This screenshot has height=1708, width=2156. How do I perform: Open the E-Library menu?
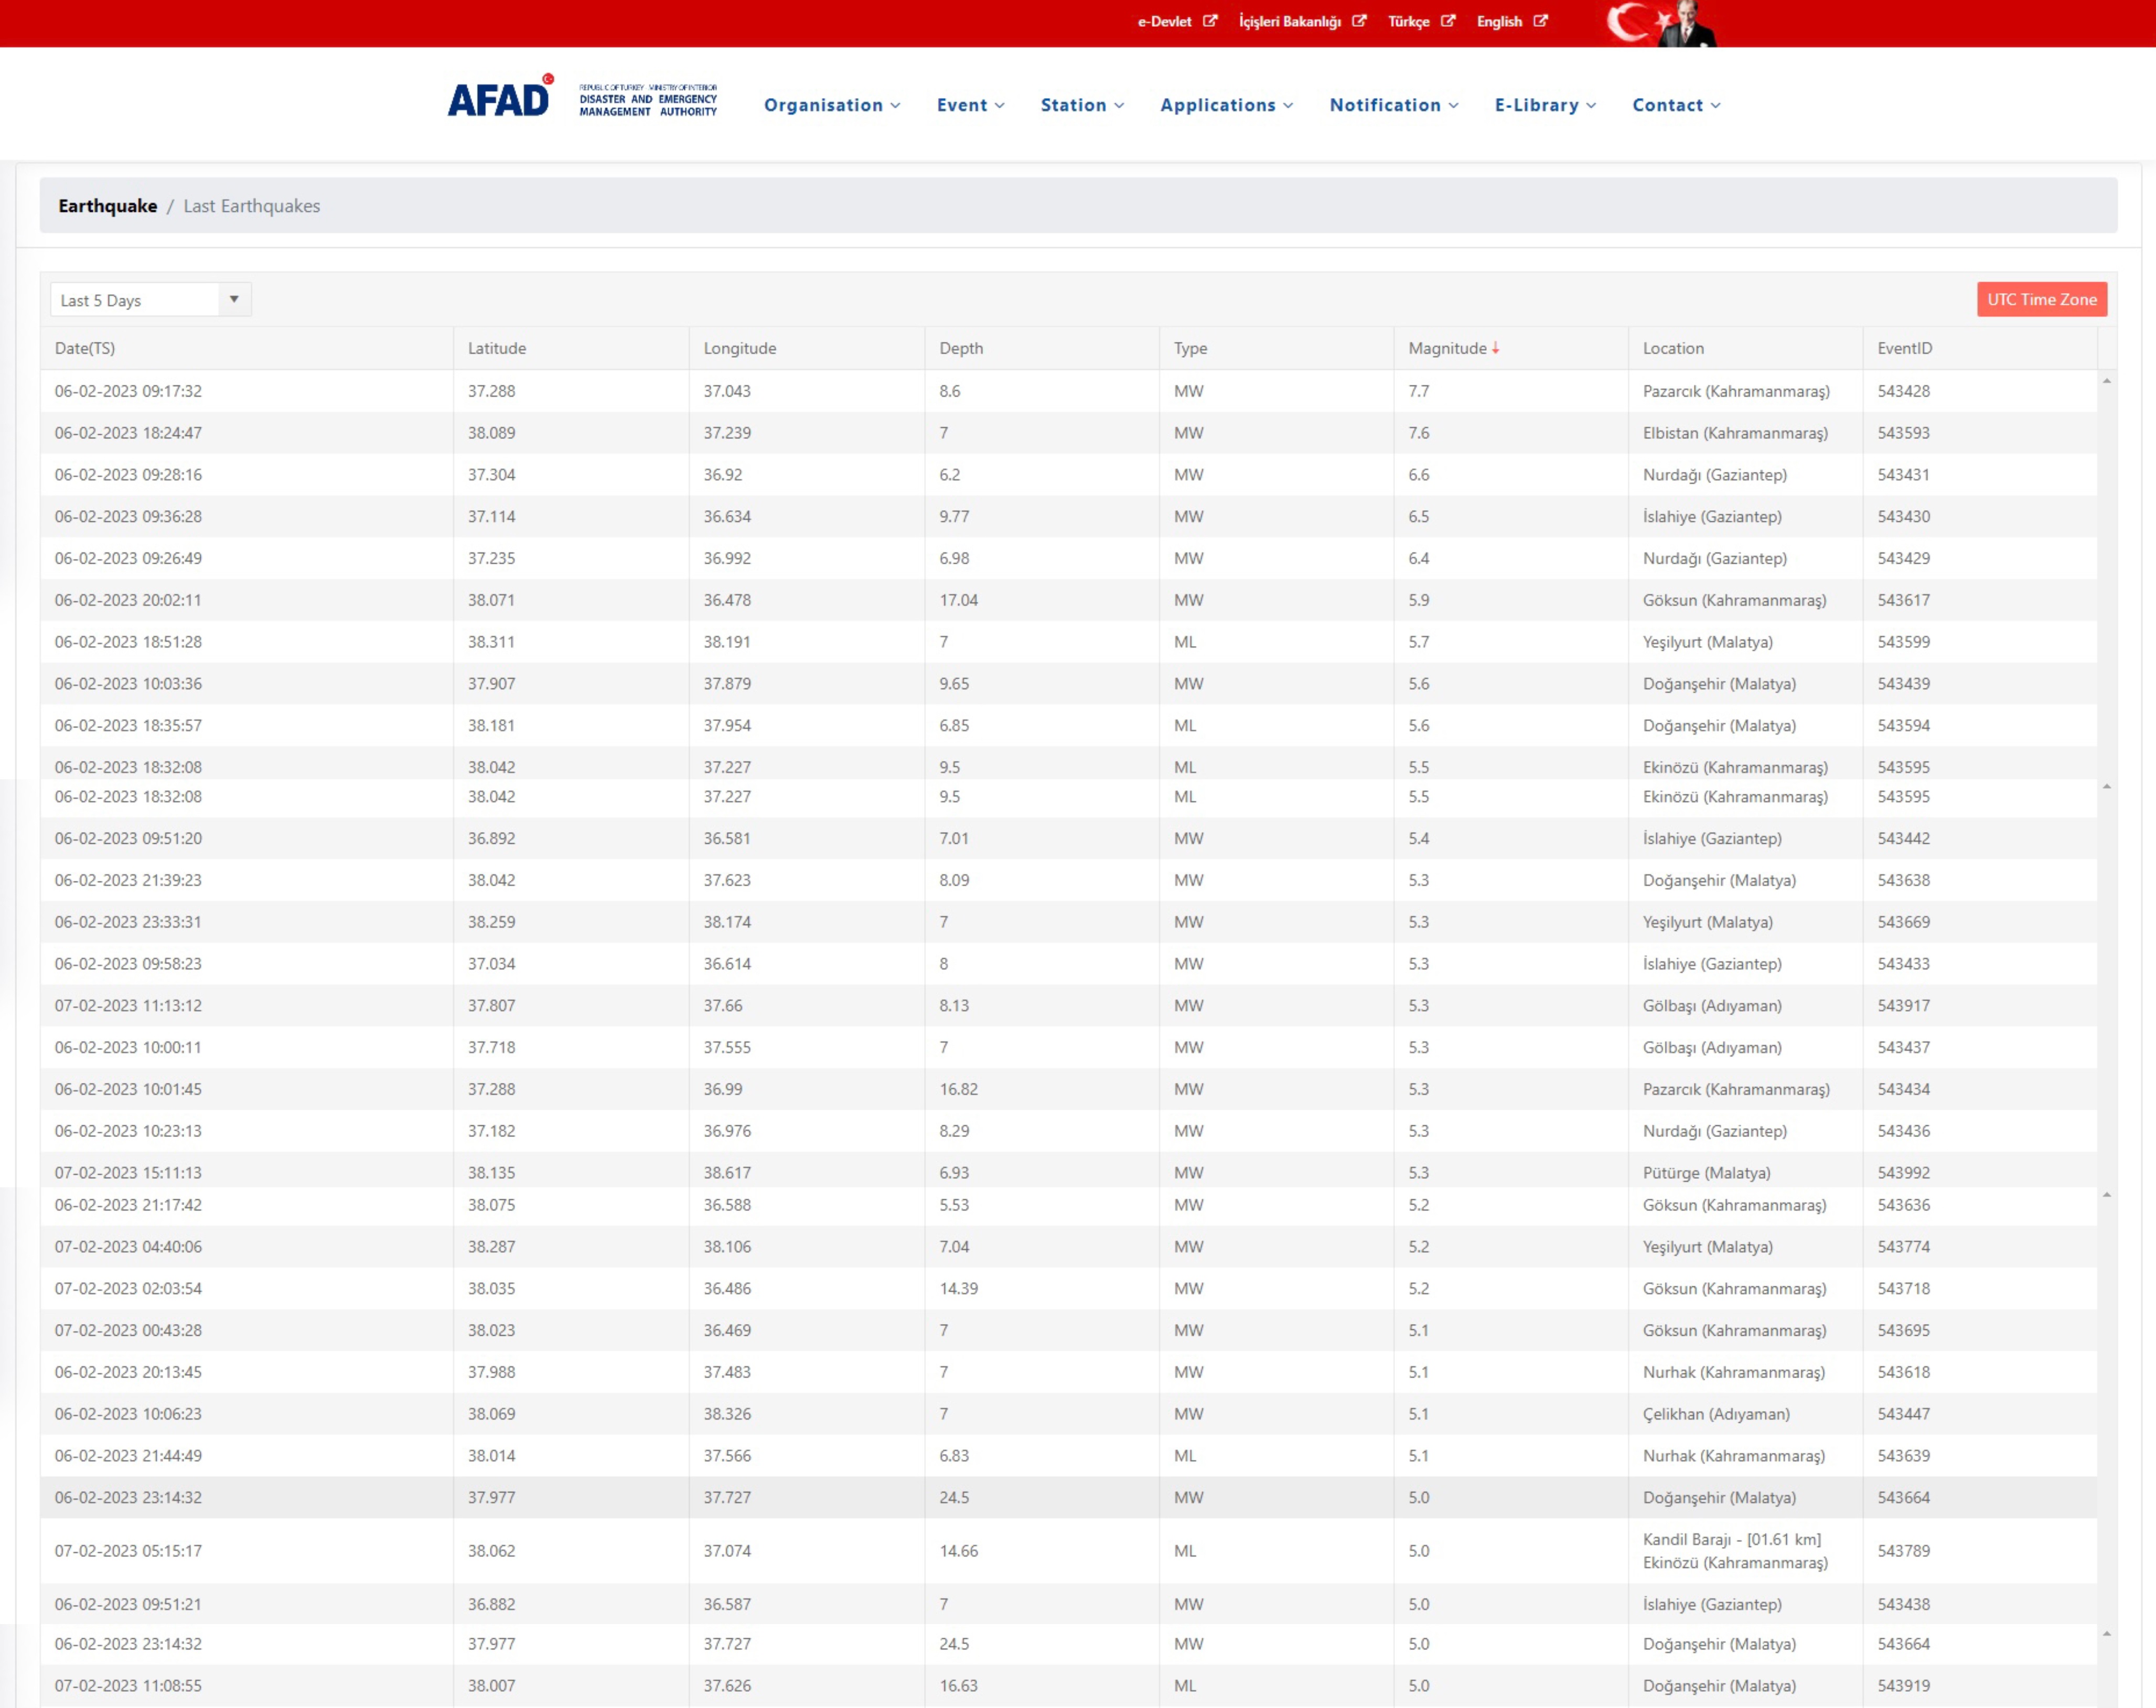1545,105
